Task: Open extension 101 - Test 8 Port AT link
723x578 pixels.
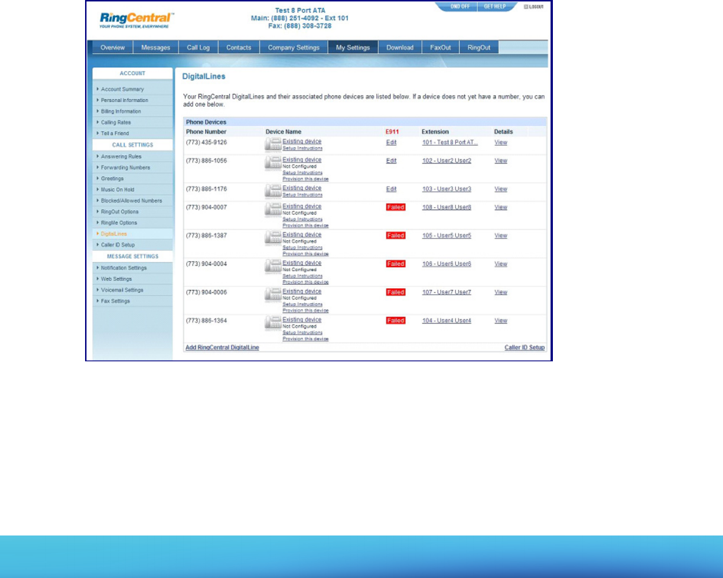Action: coord(450,142)
